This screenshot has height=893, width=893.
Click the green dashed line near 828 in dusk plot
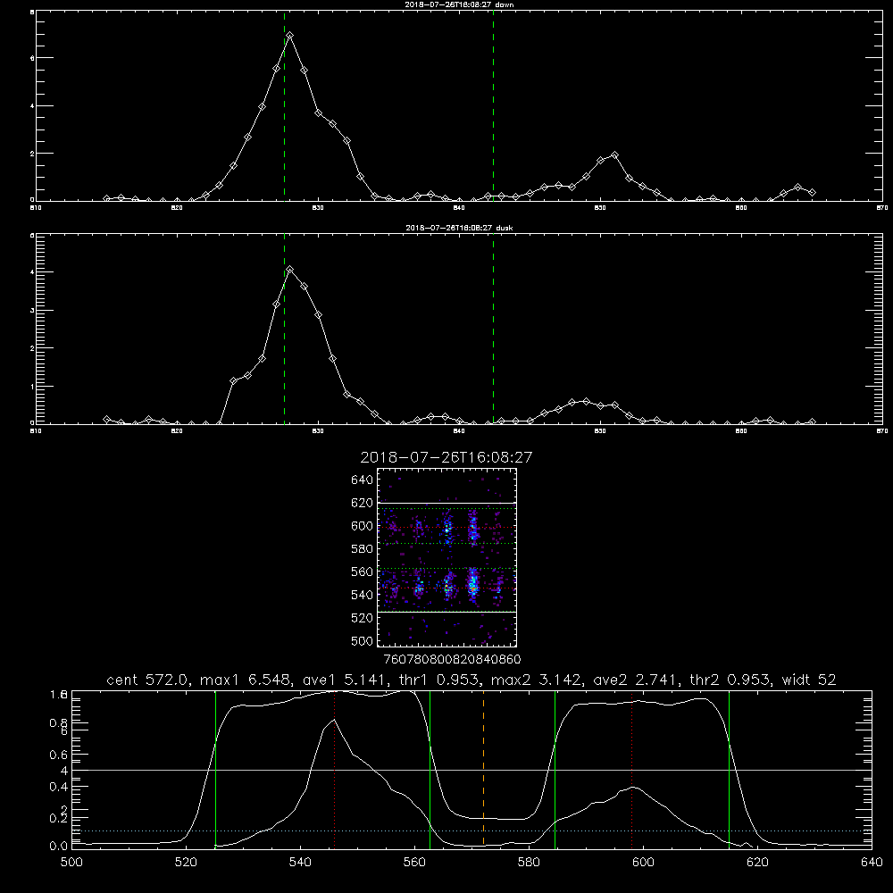[x=284, y=329]
